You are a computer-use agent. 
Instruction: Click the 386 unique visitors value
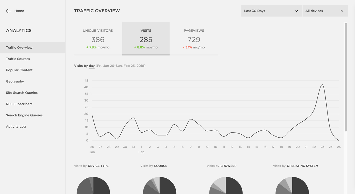(x=98, y=40)
